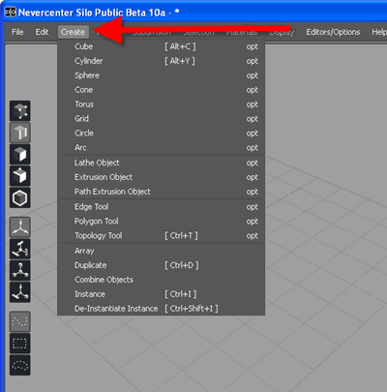Screen dimensions: 387x392
Task: Start the Polygon Tool from the menu
Action: tap(161, 222)
